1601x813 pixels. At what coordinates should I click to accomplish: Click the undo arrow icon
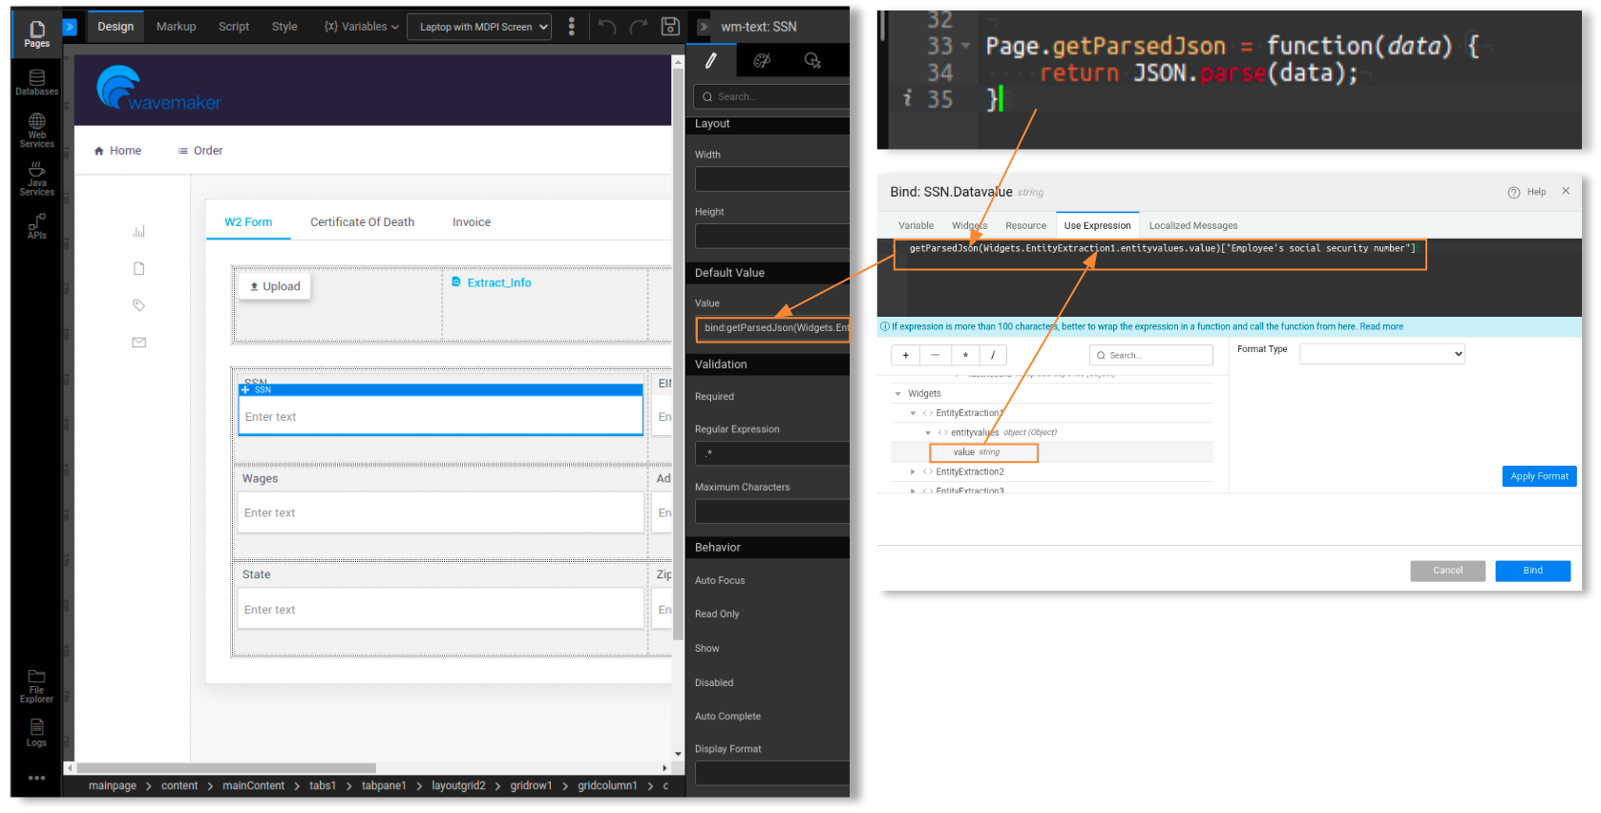(607, 27)
